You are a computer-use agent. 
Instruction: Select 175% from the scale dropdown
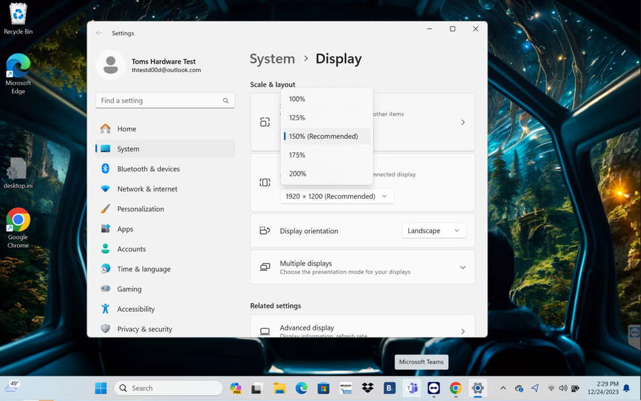click(297, 155)
